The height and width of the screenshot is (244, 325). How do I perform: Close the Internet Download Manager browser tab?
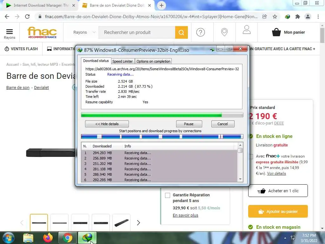[x=74, y=5]
